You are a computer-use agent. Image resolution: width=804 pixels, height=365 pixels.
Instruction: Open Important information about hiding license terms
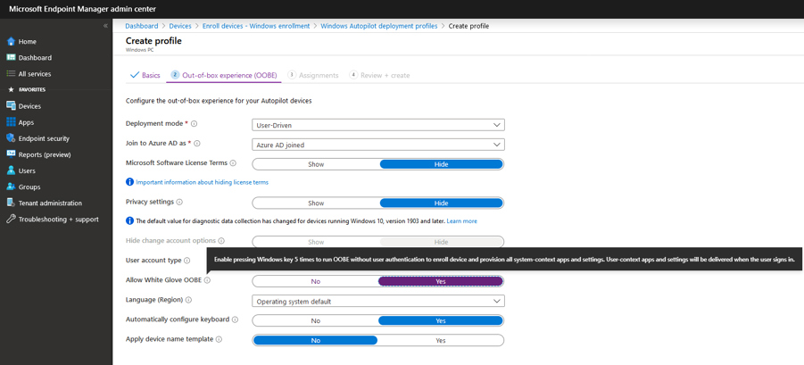202,182
